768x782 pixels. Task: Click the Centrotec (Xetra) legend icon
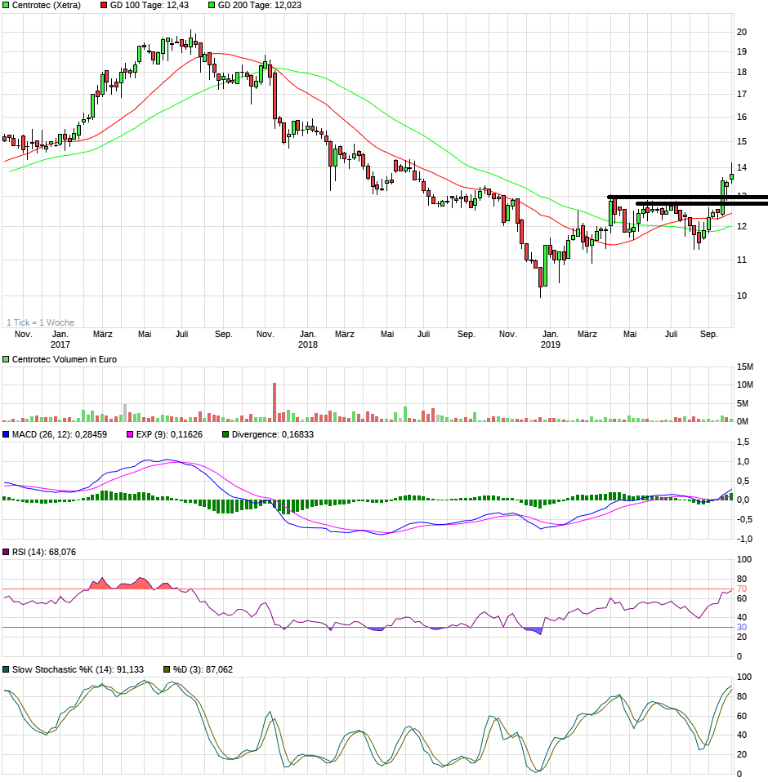click(x=7, y=6)
